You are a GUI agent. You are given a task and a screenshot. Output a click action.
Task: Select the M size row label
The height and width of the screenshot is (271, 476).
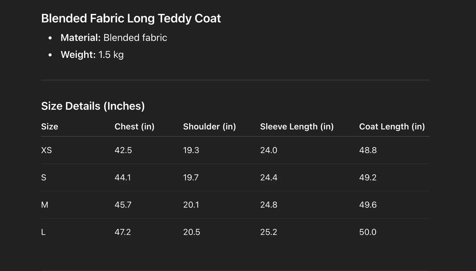(x=44, y=205)
